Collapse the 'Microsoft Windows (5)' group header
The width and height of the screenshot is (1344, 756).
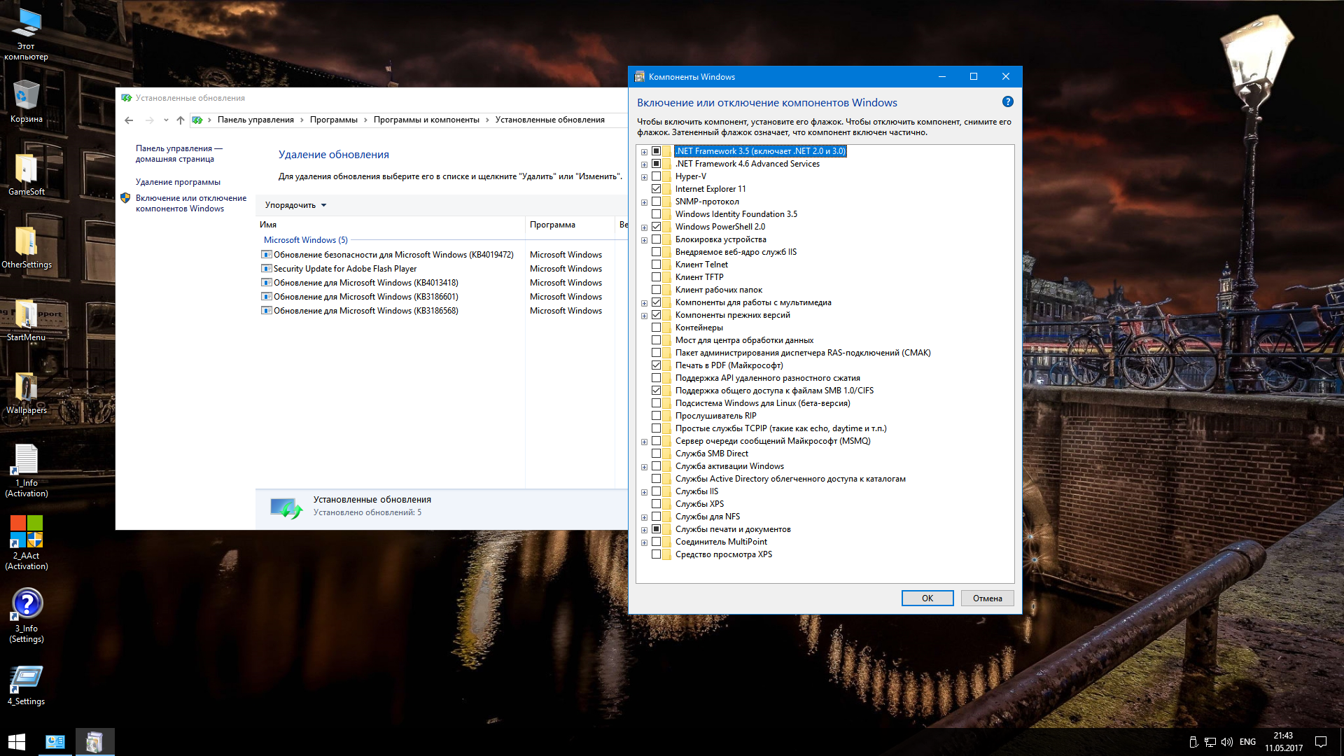click(305, 240)
